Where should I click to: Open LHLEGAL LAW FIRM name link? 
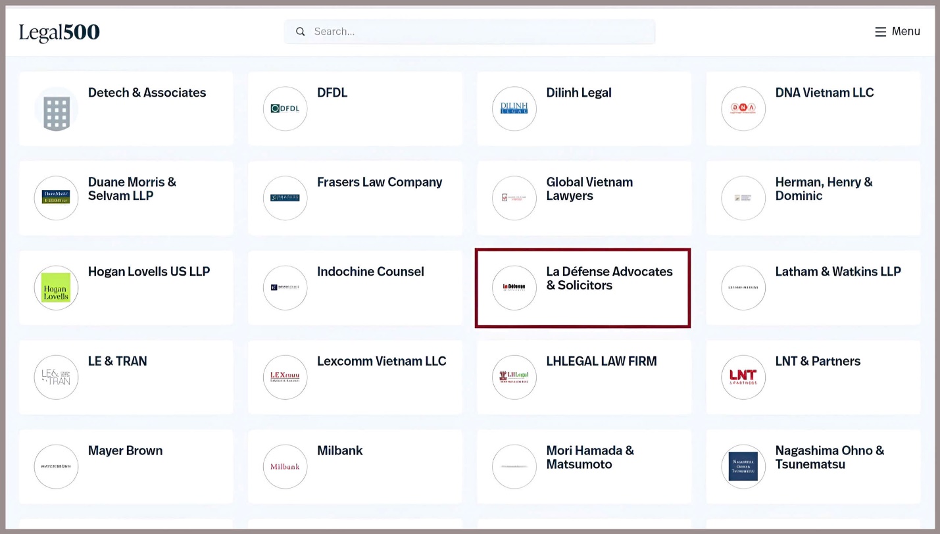601,361
